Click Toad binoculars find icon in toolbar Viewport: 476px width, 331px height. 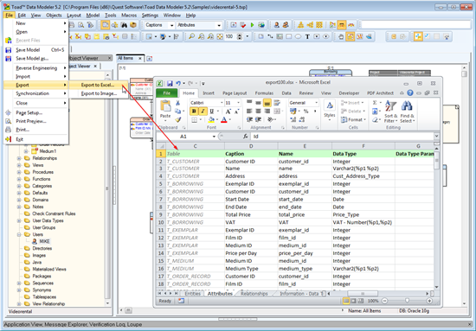[124, 25]
